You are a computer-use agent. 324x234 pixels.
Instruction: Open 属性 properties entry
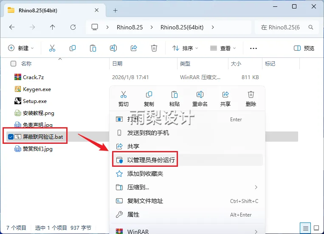187,214
